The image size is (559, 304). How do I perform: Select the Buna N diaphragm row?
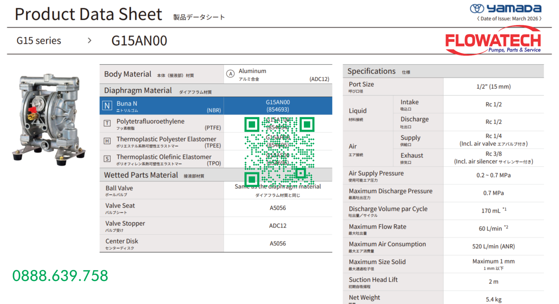[216, 106]
